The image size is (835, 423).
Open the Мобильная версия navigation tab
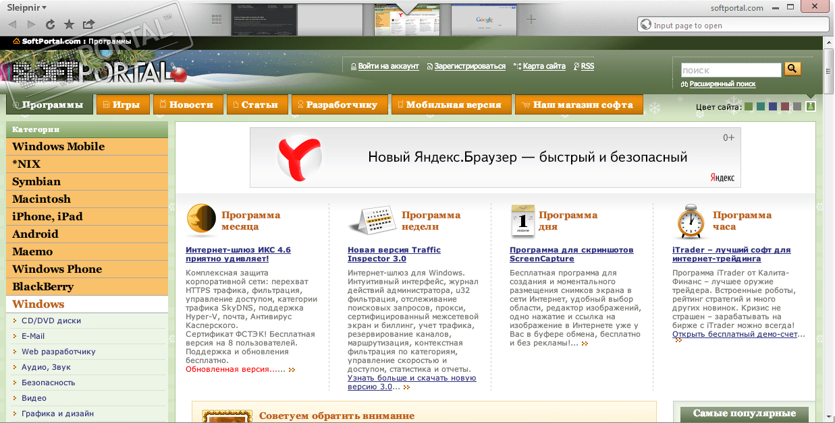coord(450,104)
